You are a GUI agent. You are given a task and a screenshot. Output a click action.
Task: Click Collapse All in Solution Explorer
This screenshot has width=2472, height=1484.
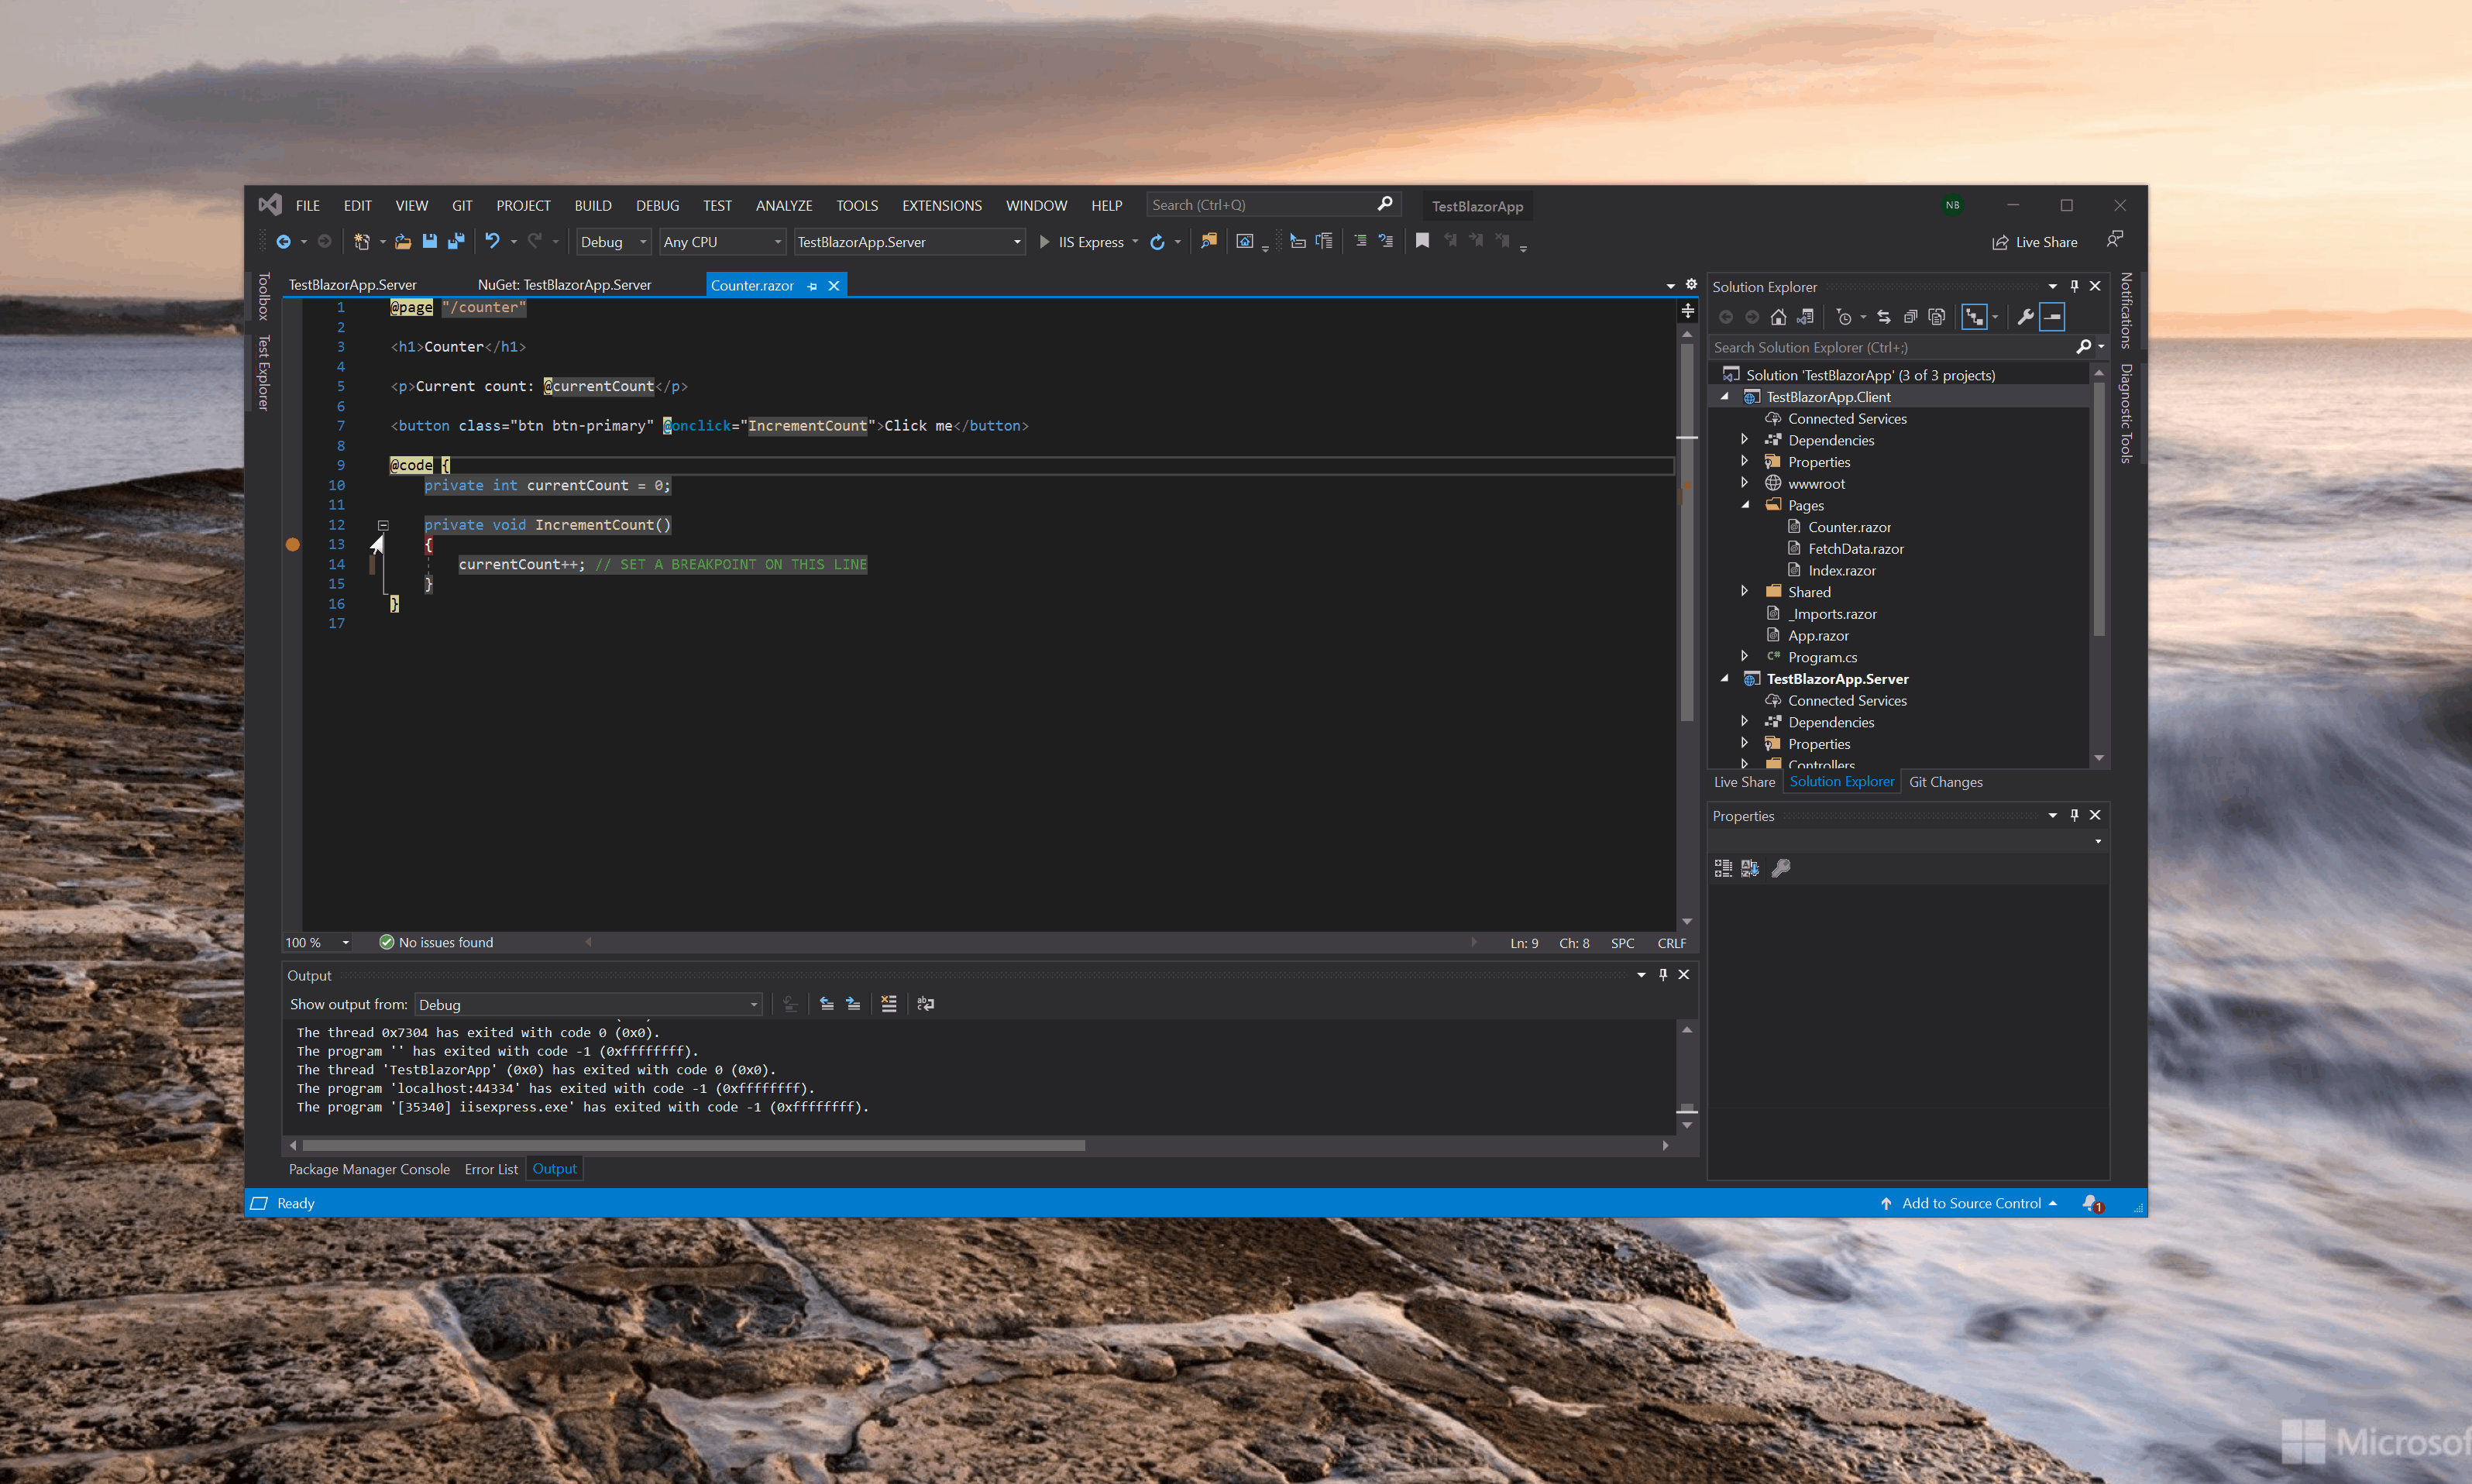1910,317
